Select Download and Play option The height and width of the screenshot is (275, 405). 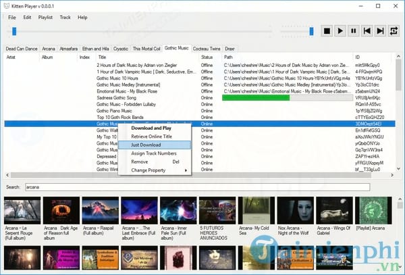[151, 128]
